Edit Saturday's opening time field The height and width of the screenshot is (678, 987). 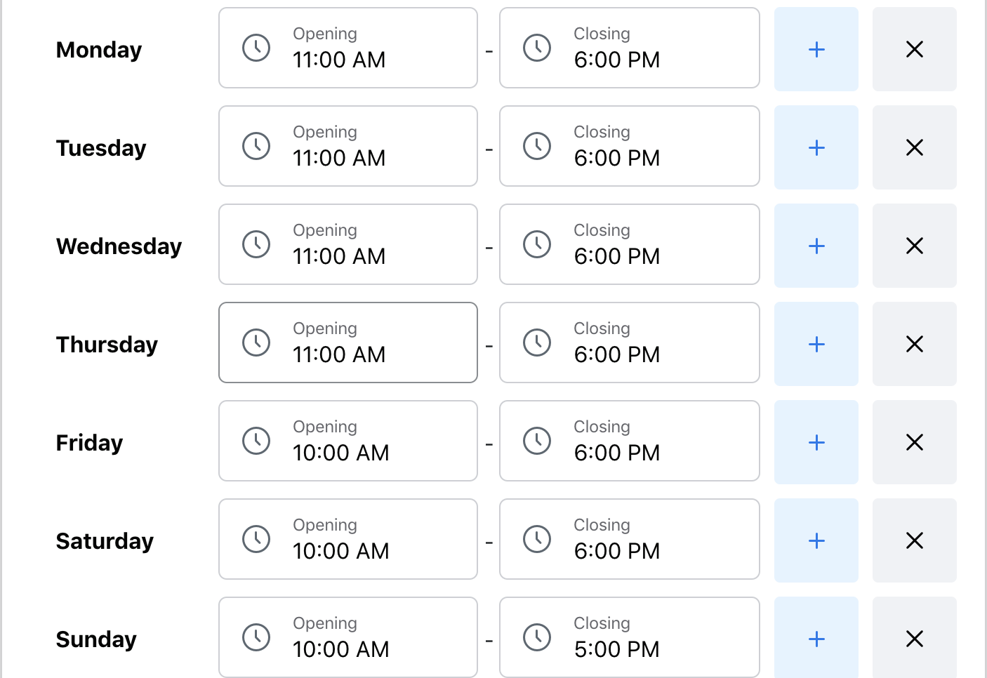pyautogui.click(x=347, y=539)
